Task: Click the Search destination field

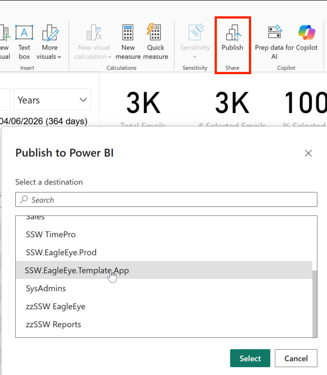Action: pyautogui.click(x=166, y=200)
